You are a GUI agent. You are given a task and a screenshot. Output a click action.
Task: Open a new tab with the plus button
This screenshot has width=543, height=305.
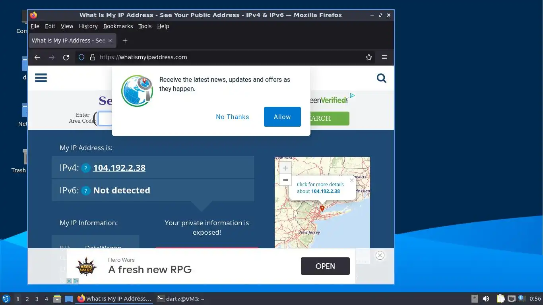pos(125,41)
